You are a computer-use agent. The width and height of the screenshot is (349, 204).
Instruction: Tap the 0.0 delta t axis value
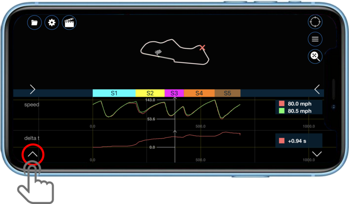coord(152,147)
